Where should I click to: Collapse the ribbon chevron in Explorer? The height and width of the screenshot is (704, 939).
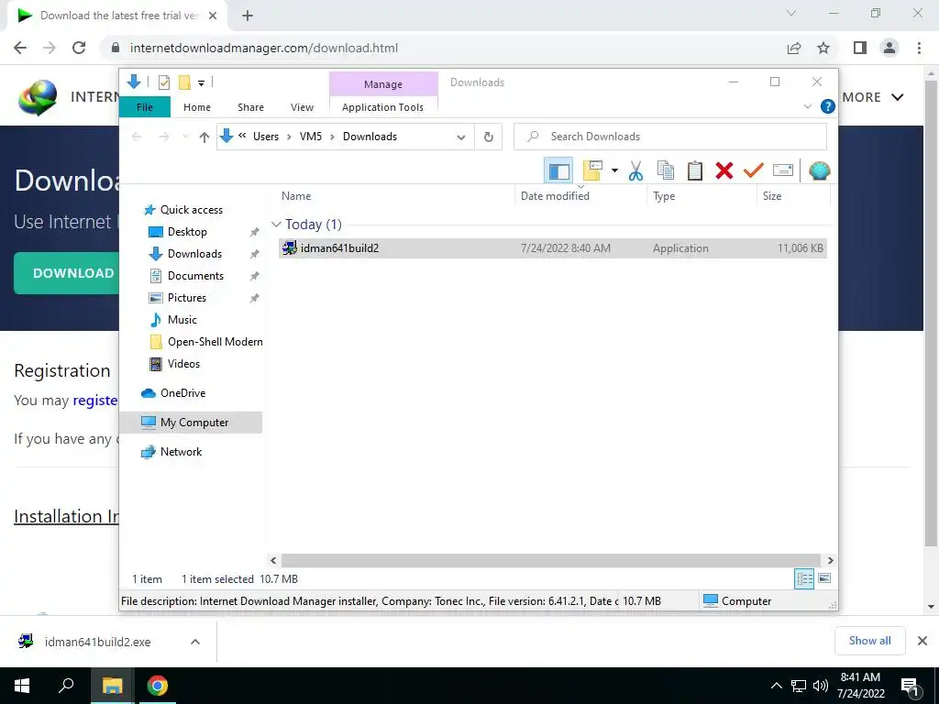pos(807,106)
